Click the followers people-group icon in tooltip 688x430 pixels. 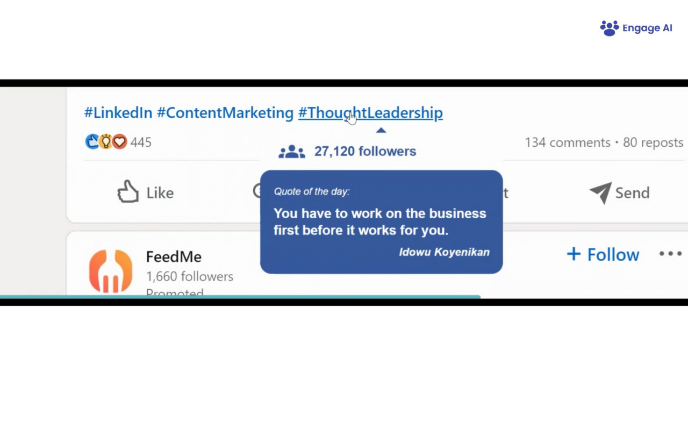tap(292, 152)
